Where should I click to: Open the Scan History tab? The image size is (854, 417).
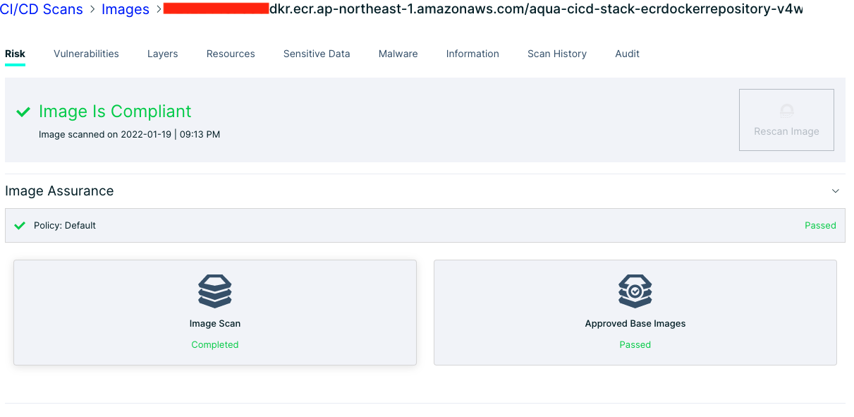pos(556,54)
